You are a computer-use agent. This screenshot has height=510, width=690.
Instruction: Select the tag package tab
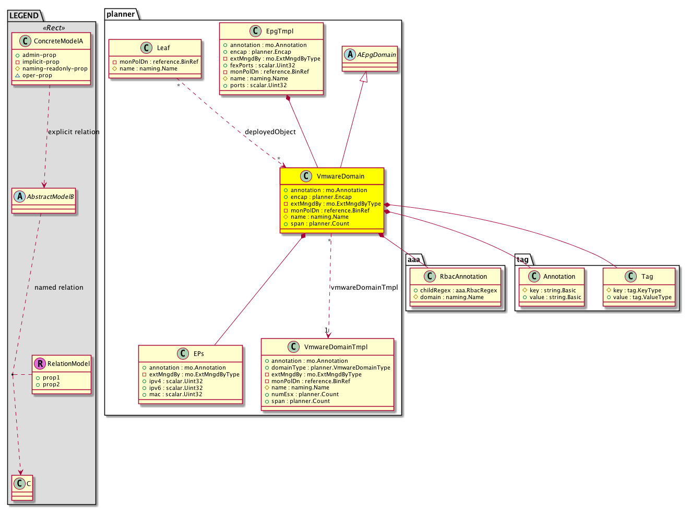click(522, 259)
